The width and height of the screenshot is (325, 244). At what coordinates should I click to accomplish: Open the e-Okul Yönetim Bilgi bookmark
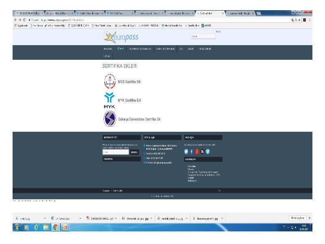tap(55, 26)
